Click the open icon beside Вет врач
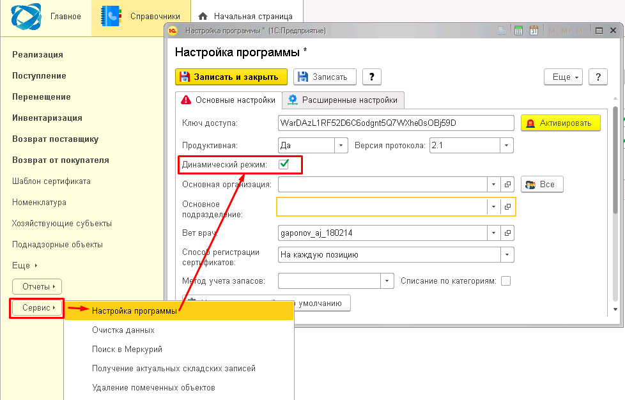625x400 pixels. coord(507,233)
